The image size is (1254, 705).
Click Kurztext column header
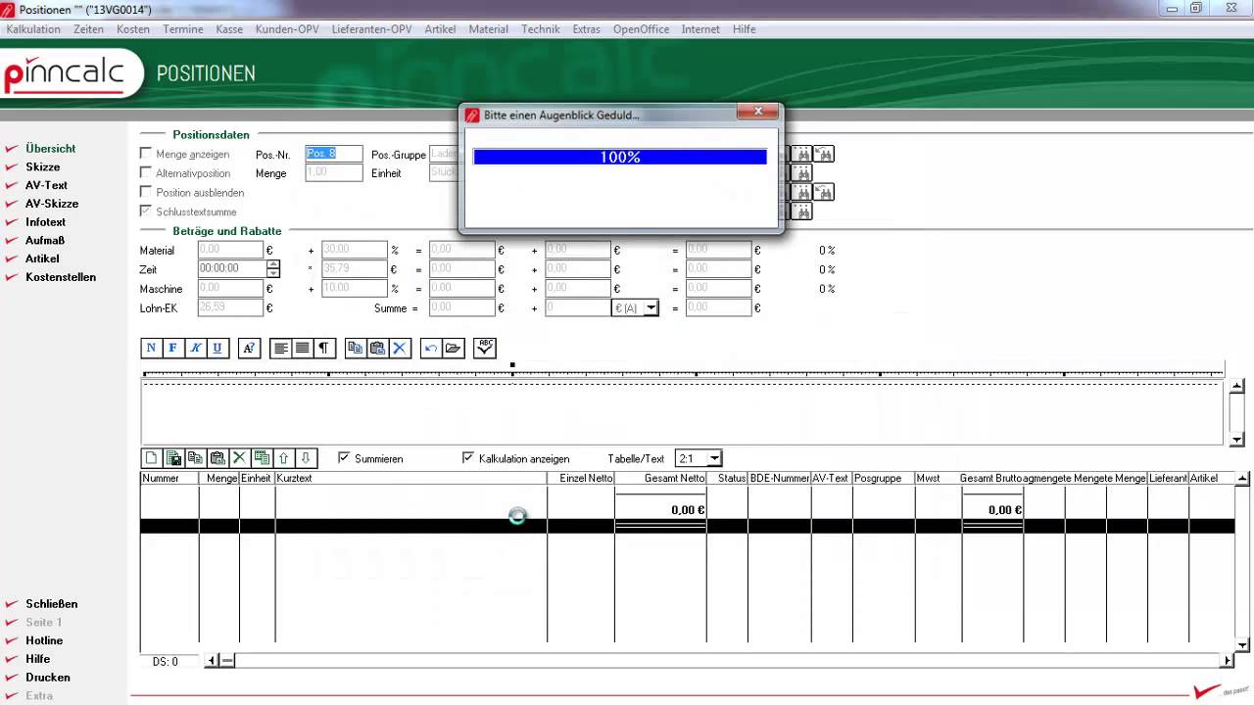pos(410,478)
